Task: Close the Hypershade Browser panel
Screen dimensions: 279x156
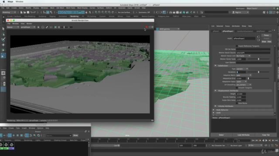Action: tap(89, 131)
